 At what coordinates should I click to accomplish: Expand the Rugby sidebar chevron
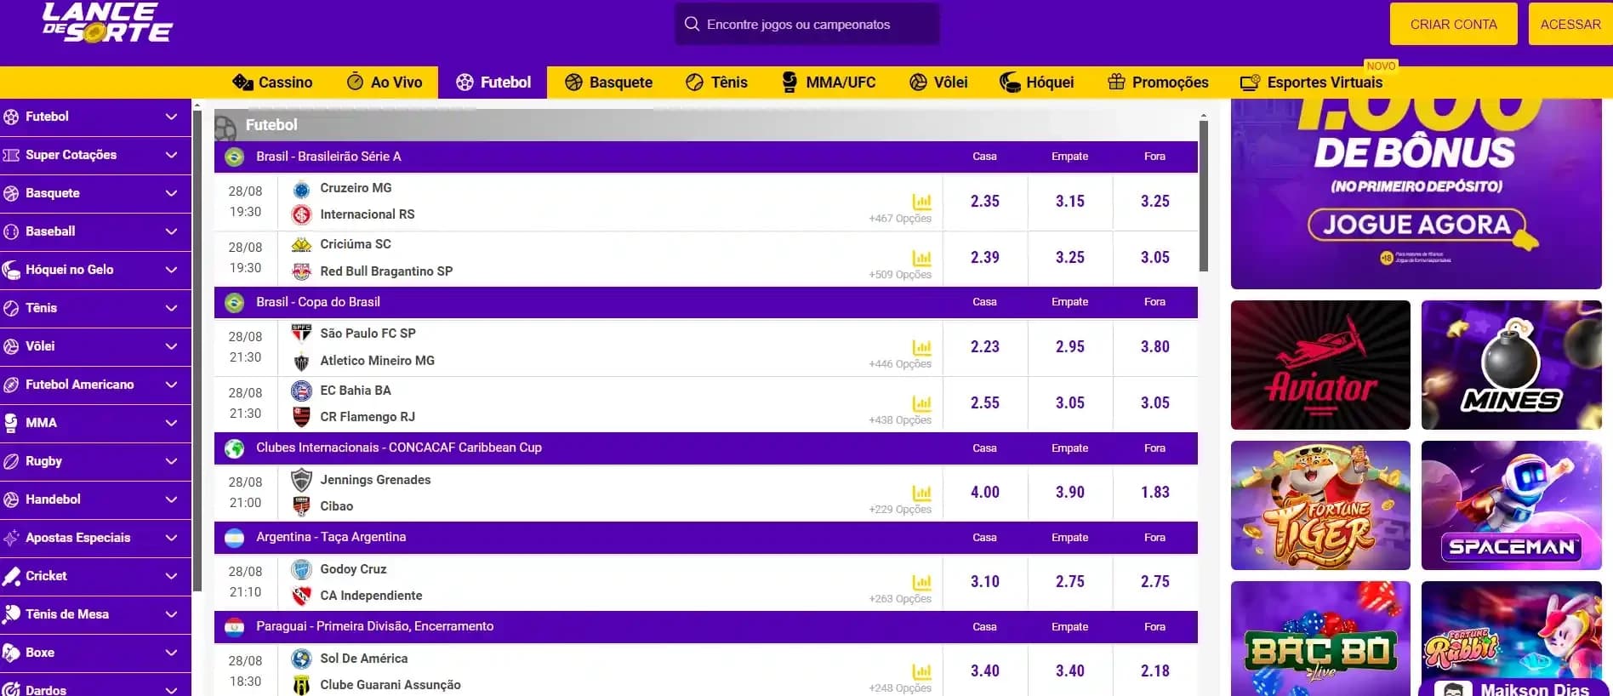pos(171,461)
